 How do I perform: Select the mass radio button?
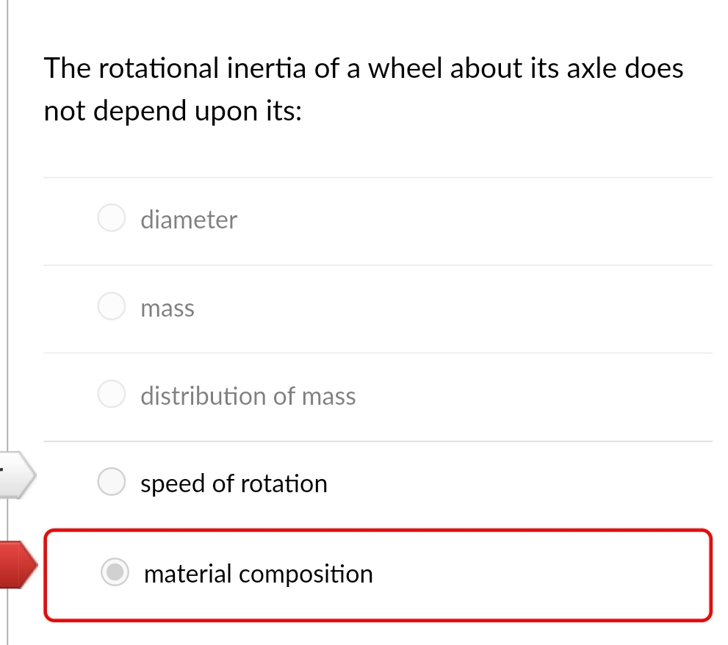[111, 306]
